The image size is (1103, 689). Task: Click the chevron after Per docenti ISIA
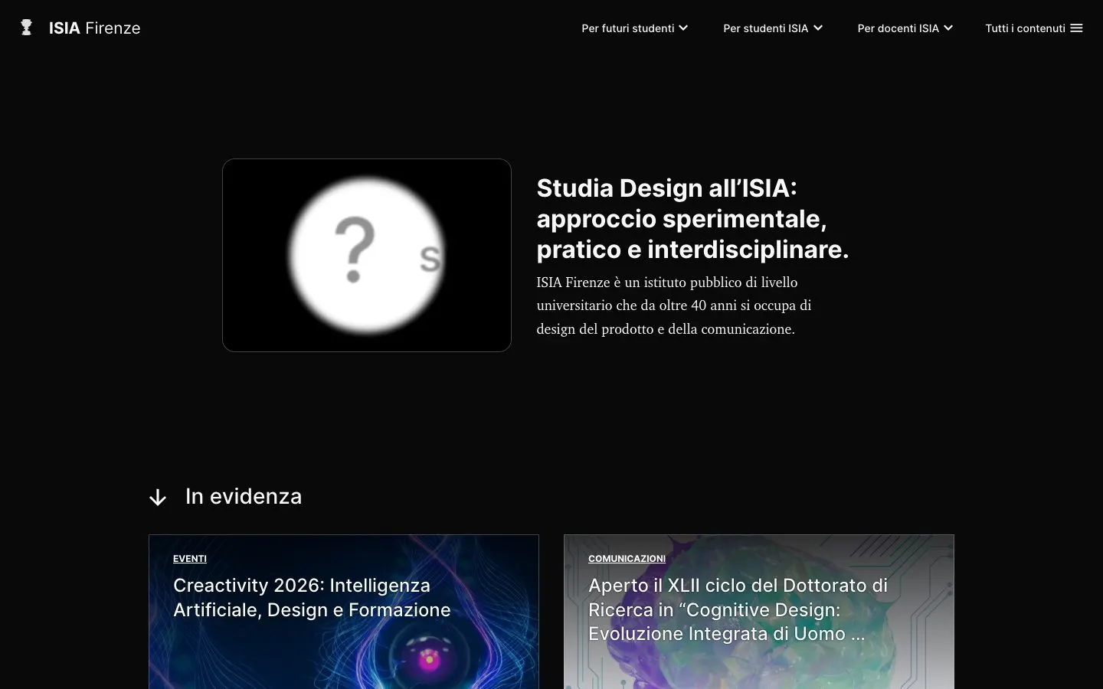[948, 28]
